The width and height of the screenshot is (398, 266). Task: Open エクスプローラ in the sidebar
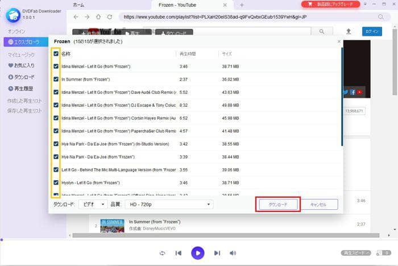tap(26, 42)
